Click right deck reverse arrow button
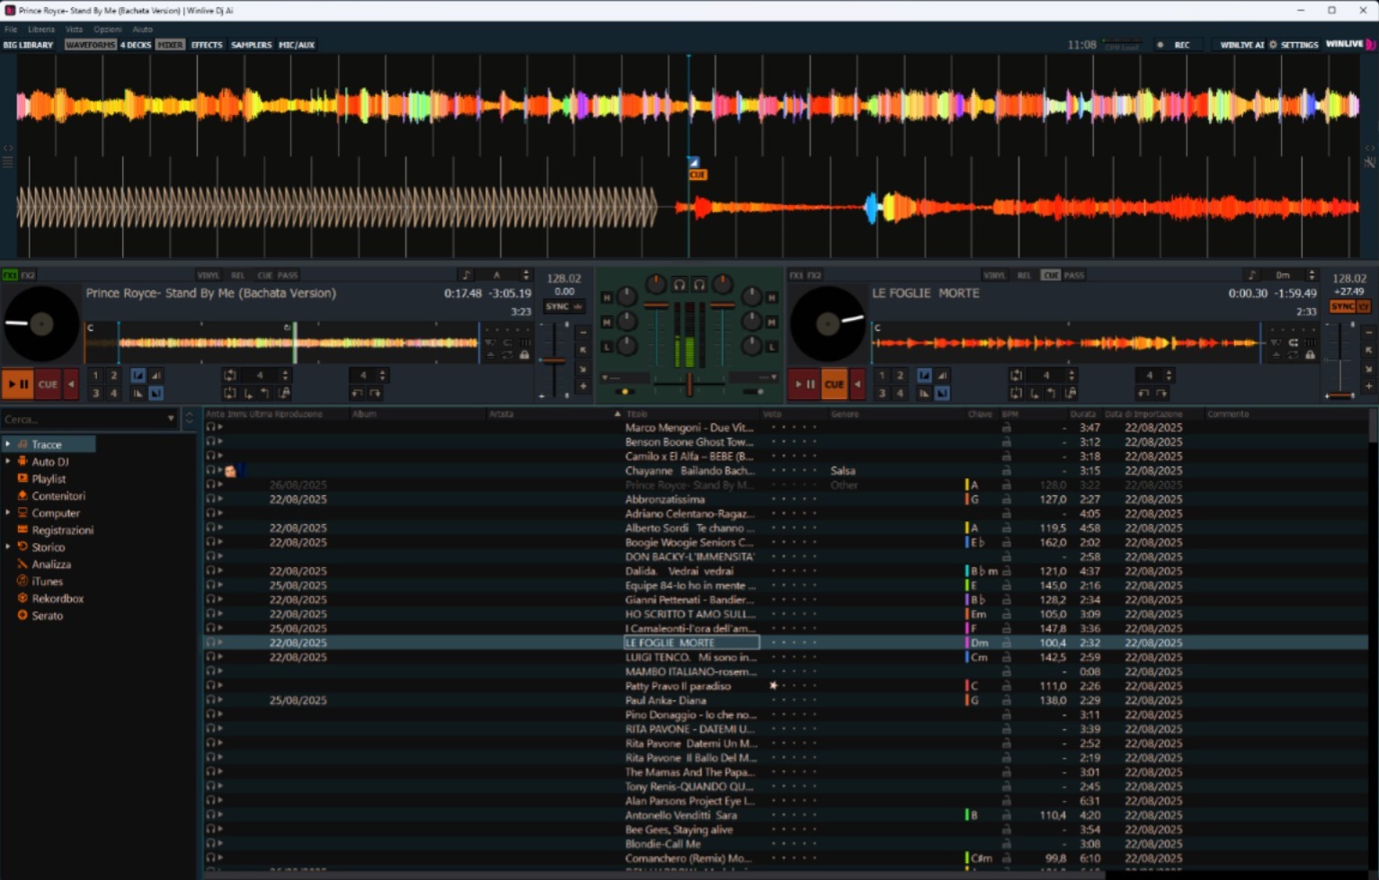Image resolution: width=1379 pixels, height=880 pixels. coord(858,384)
